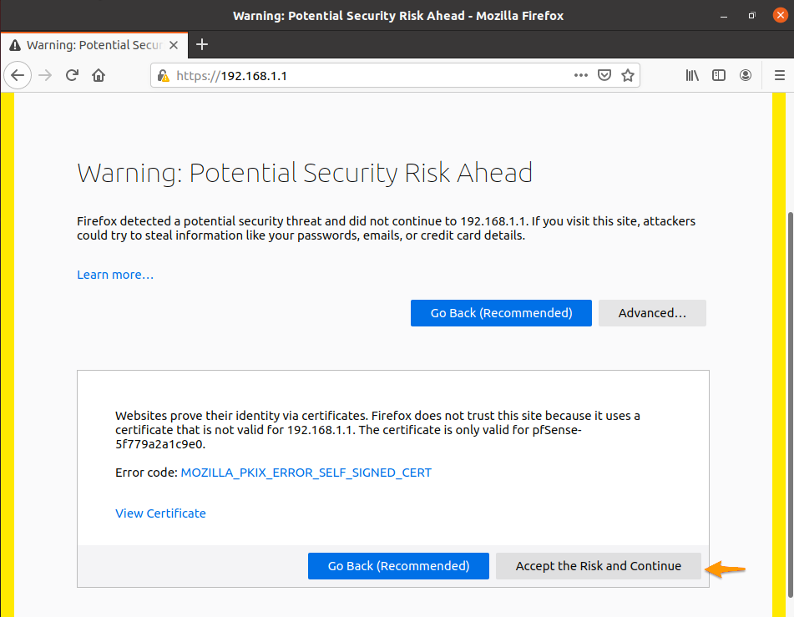Click the connection security lock icon
Screen dimensions: 794x617
coord(164,76)
